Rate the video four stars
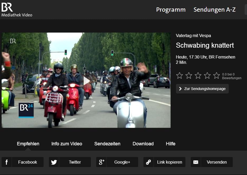The height and width of the screenshot is (175, 247). (x=207, y=76)
